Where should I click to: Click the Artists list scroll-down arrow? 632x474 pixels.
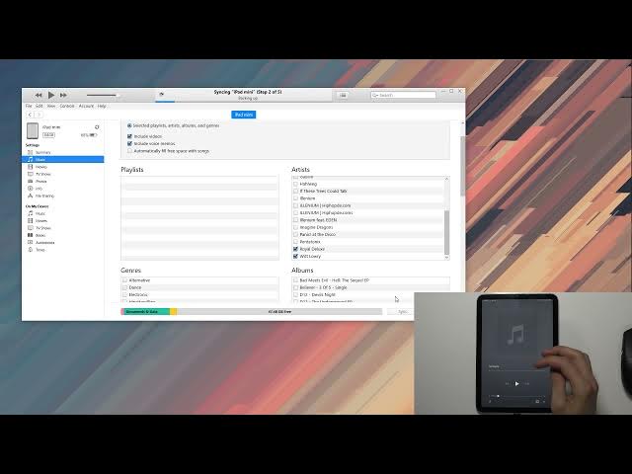446,257
